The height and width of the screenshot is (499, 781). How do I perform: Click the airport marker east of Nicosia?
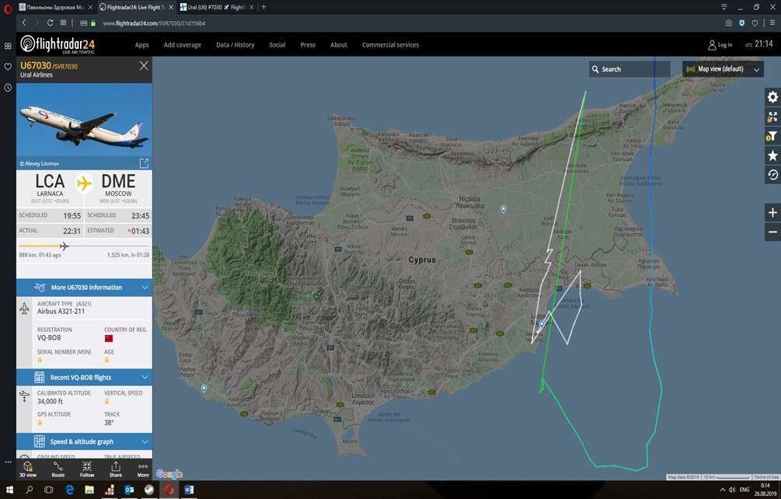pyautogui.click(x=504, y=210)
